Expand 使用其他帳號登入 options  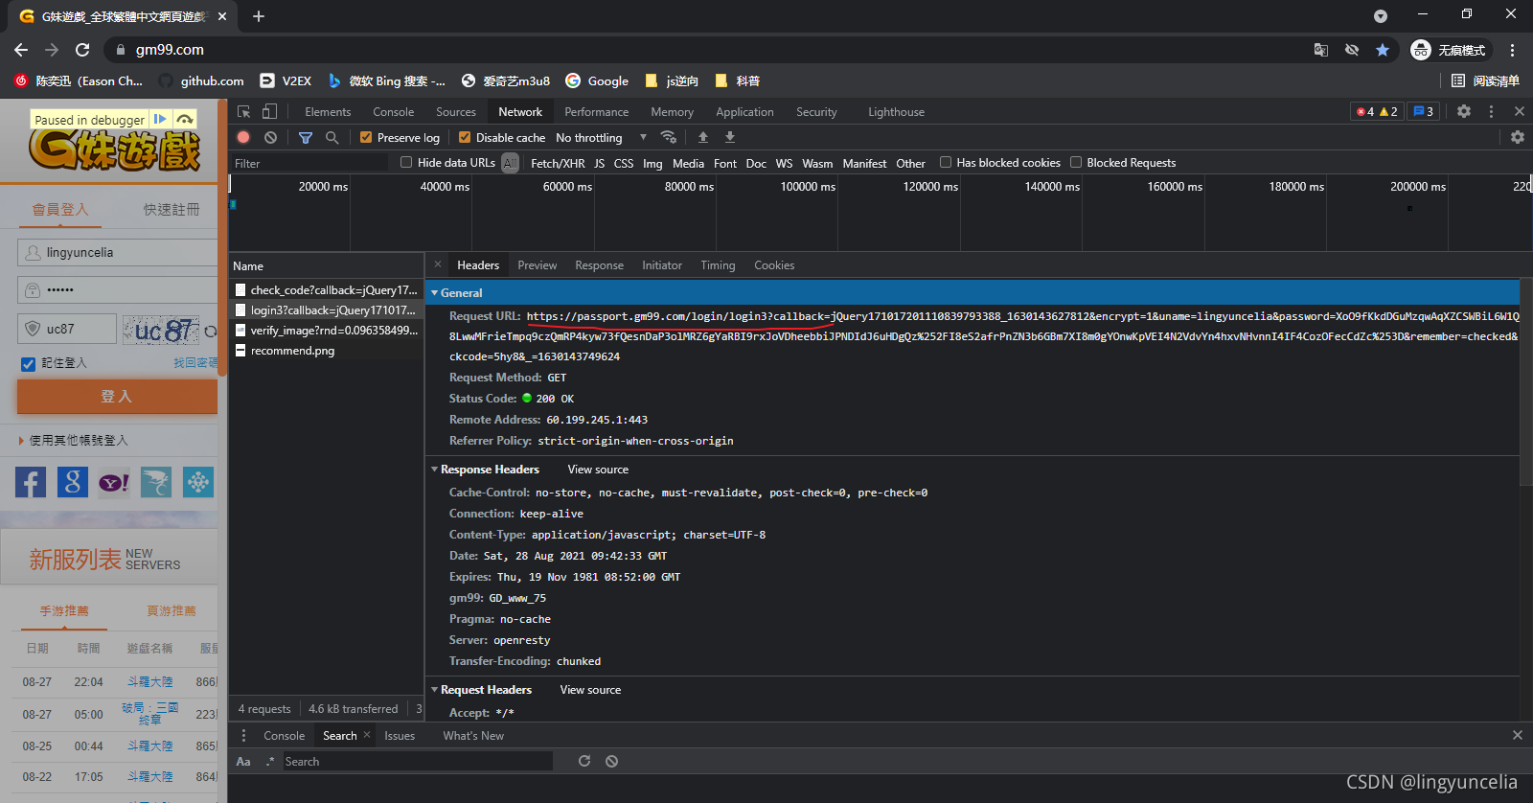pyautogui.click(x=73, y=440)
